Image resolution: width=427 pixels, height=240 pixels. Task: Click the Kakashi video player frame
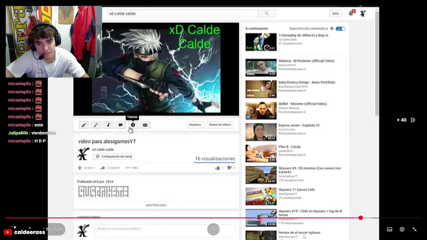coord(156,69)
